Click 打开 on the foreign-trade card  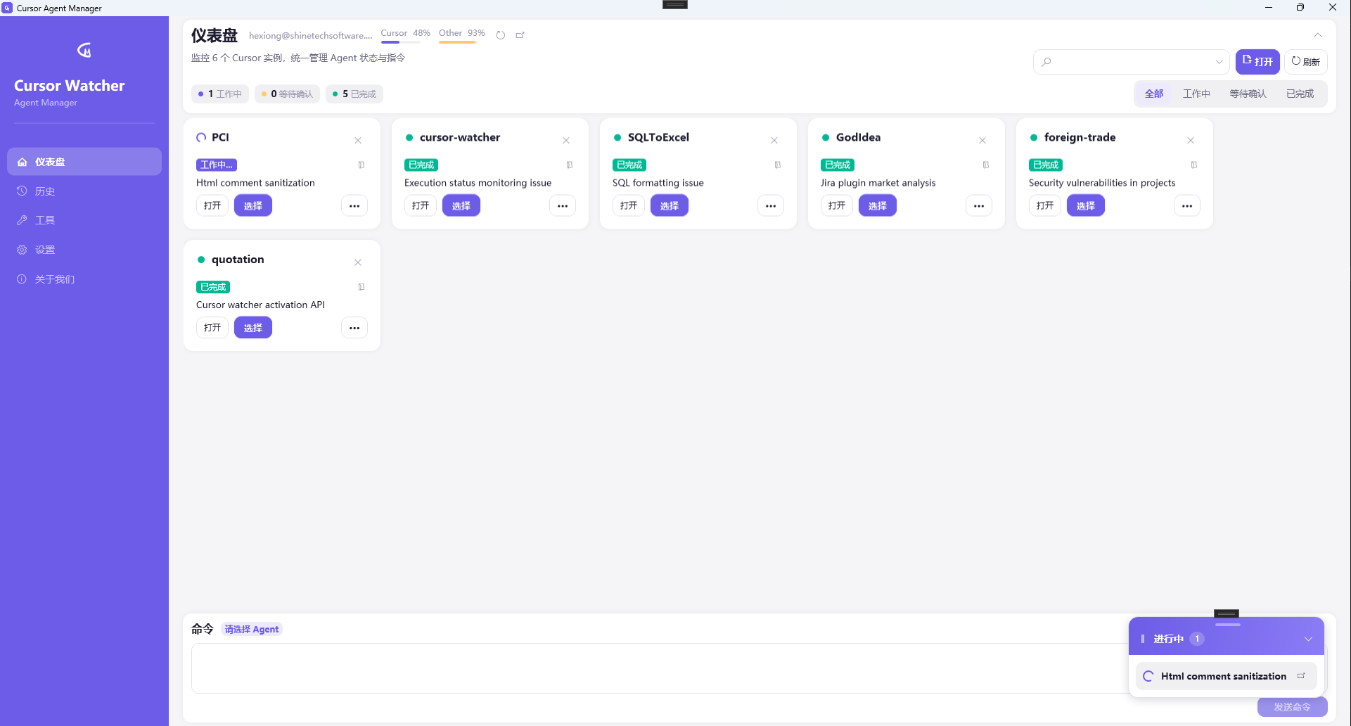click(1045, 205)
